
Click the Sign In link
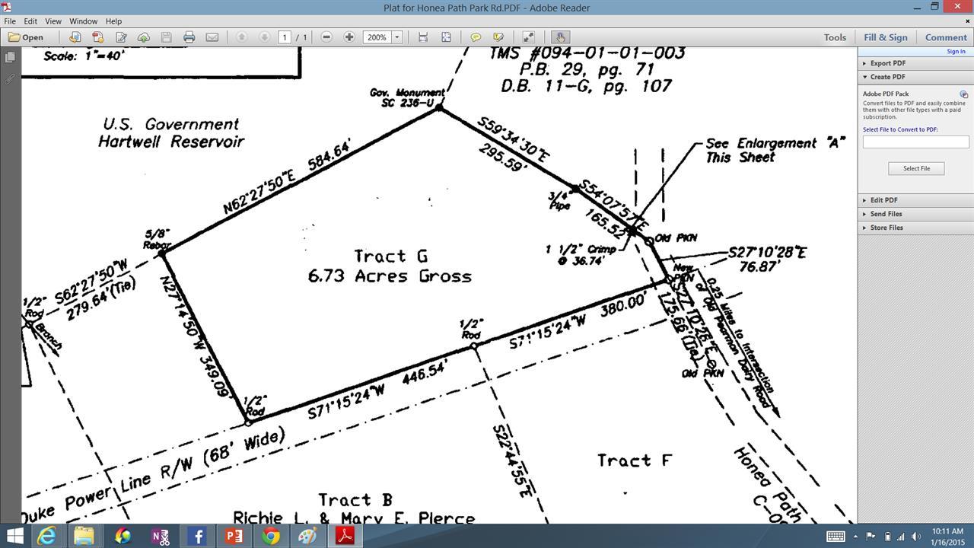[x=956, y=52]
